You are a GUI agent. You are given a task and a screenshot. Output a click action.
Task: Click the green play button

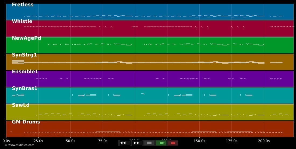pos(161,143)
